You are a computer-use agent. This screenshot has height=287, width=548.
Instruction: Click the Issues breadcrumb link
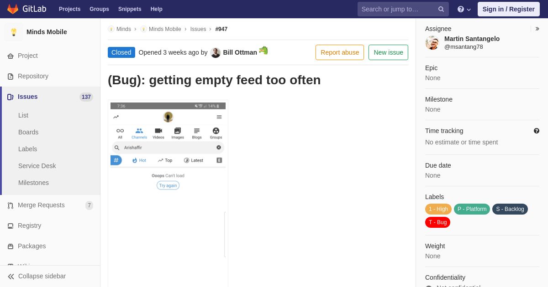coord(198,29)
